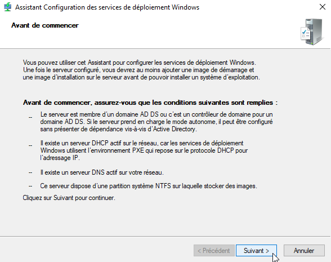Click the DNS server condition line

[x=102, y=172]
